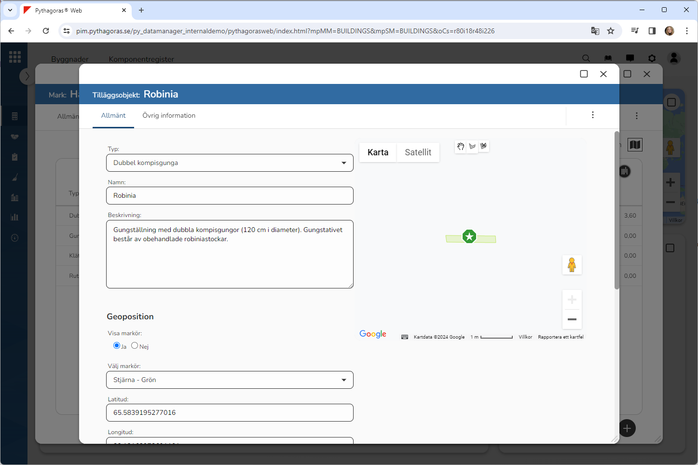Open the settings gear icon
Image resolution: width=698 pixels, height=465 pixels.
click(x=652, y=58)
